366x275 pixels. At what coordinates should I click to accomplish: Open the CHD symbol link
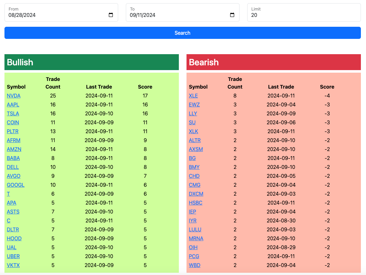(194, 176)
